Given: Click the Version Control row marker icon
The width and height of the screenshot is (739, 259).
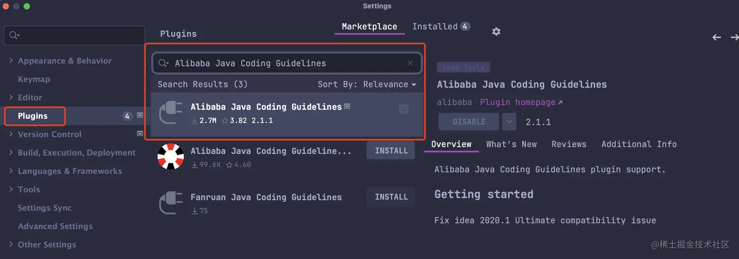Looking at the screenshot, I should pyautogui.click(x=140, y=133).
